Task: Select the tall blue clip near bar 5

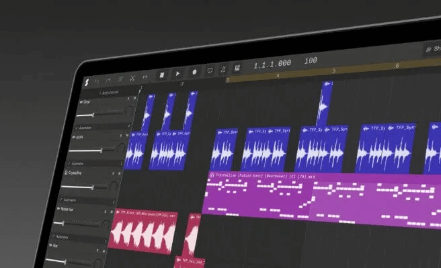Action: point(325,103)
